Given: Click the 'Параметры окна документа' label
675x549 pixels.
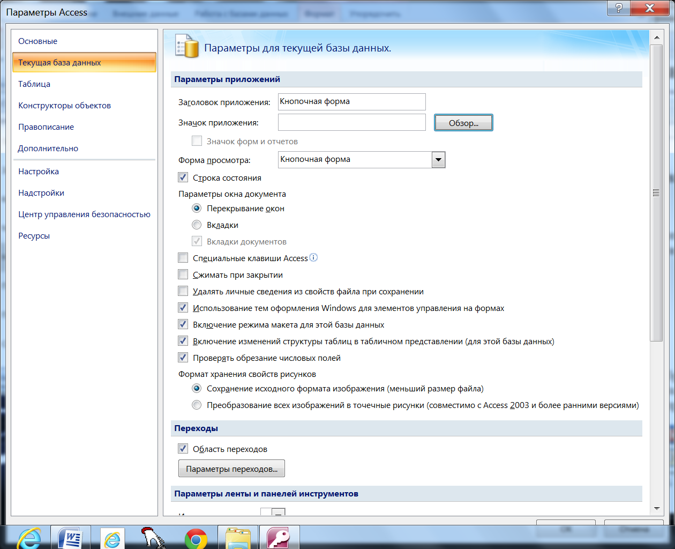Looking at the screenshot, I should [x=232, y=194].
